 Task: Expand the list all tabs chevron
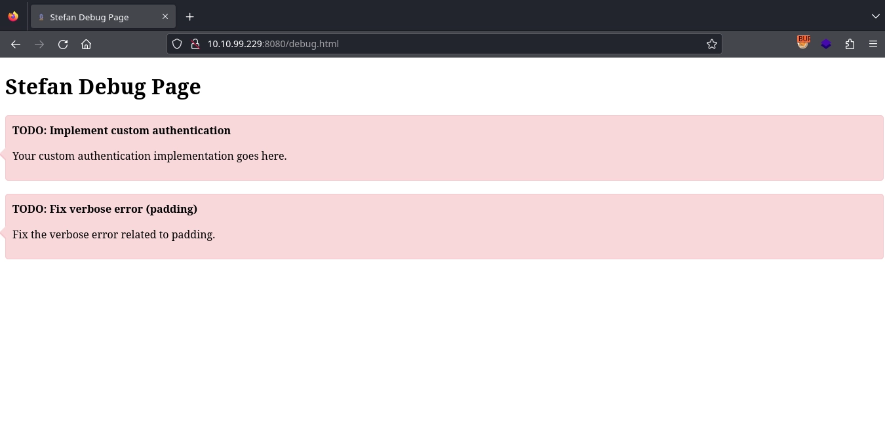coord(875,16)
